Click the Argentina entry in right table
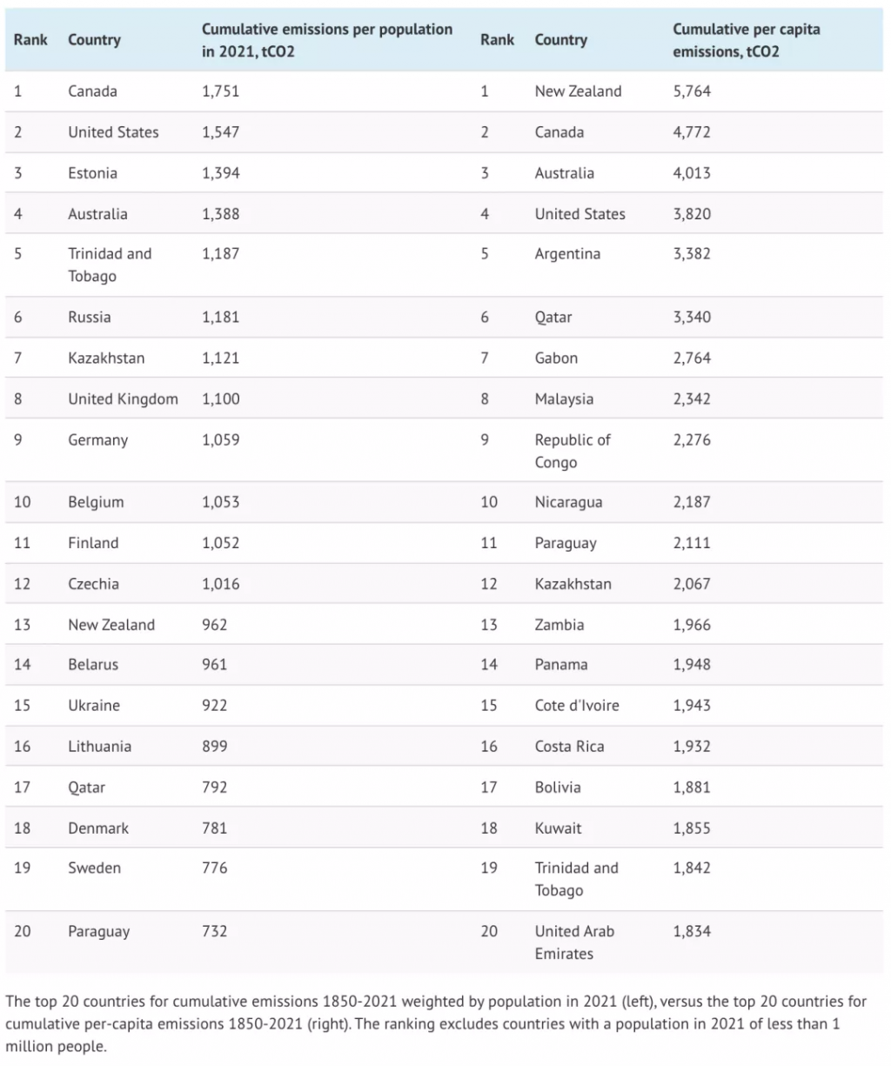Viewport: 891px width, 1066px height. pos(567,254)
